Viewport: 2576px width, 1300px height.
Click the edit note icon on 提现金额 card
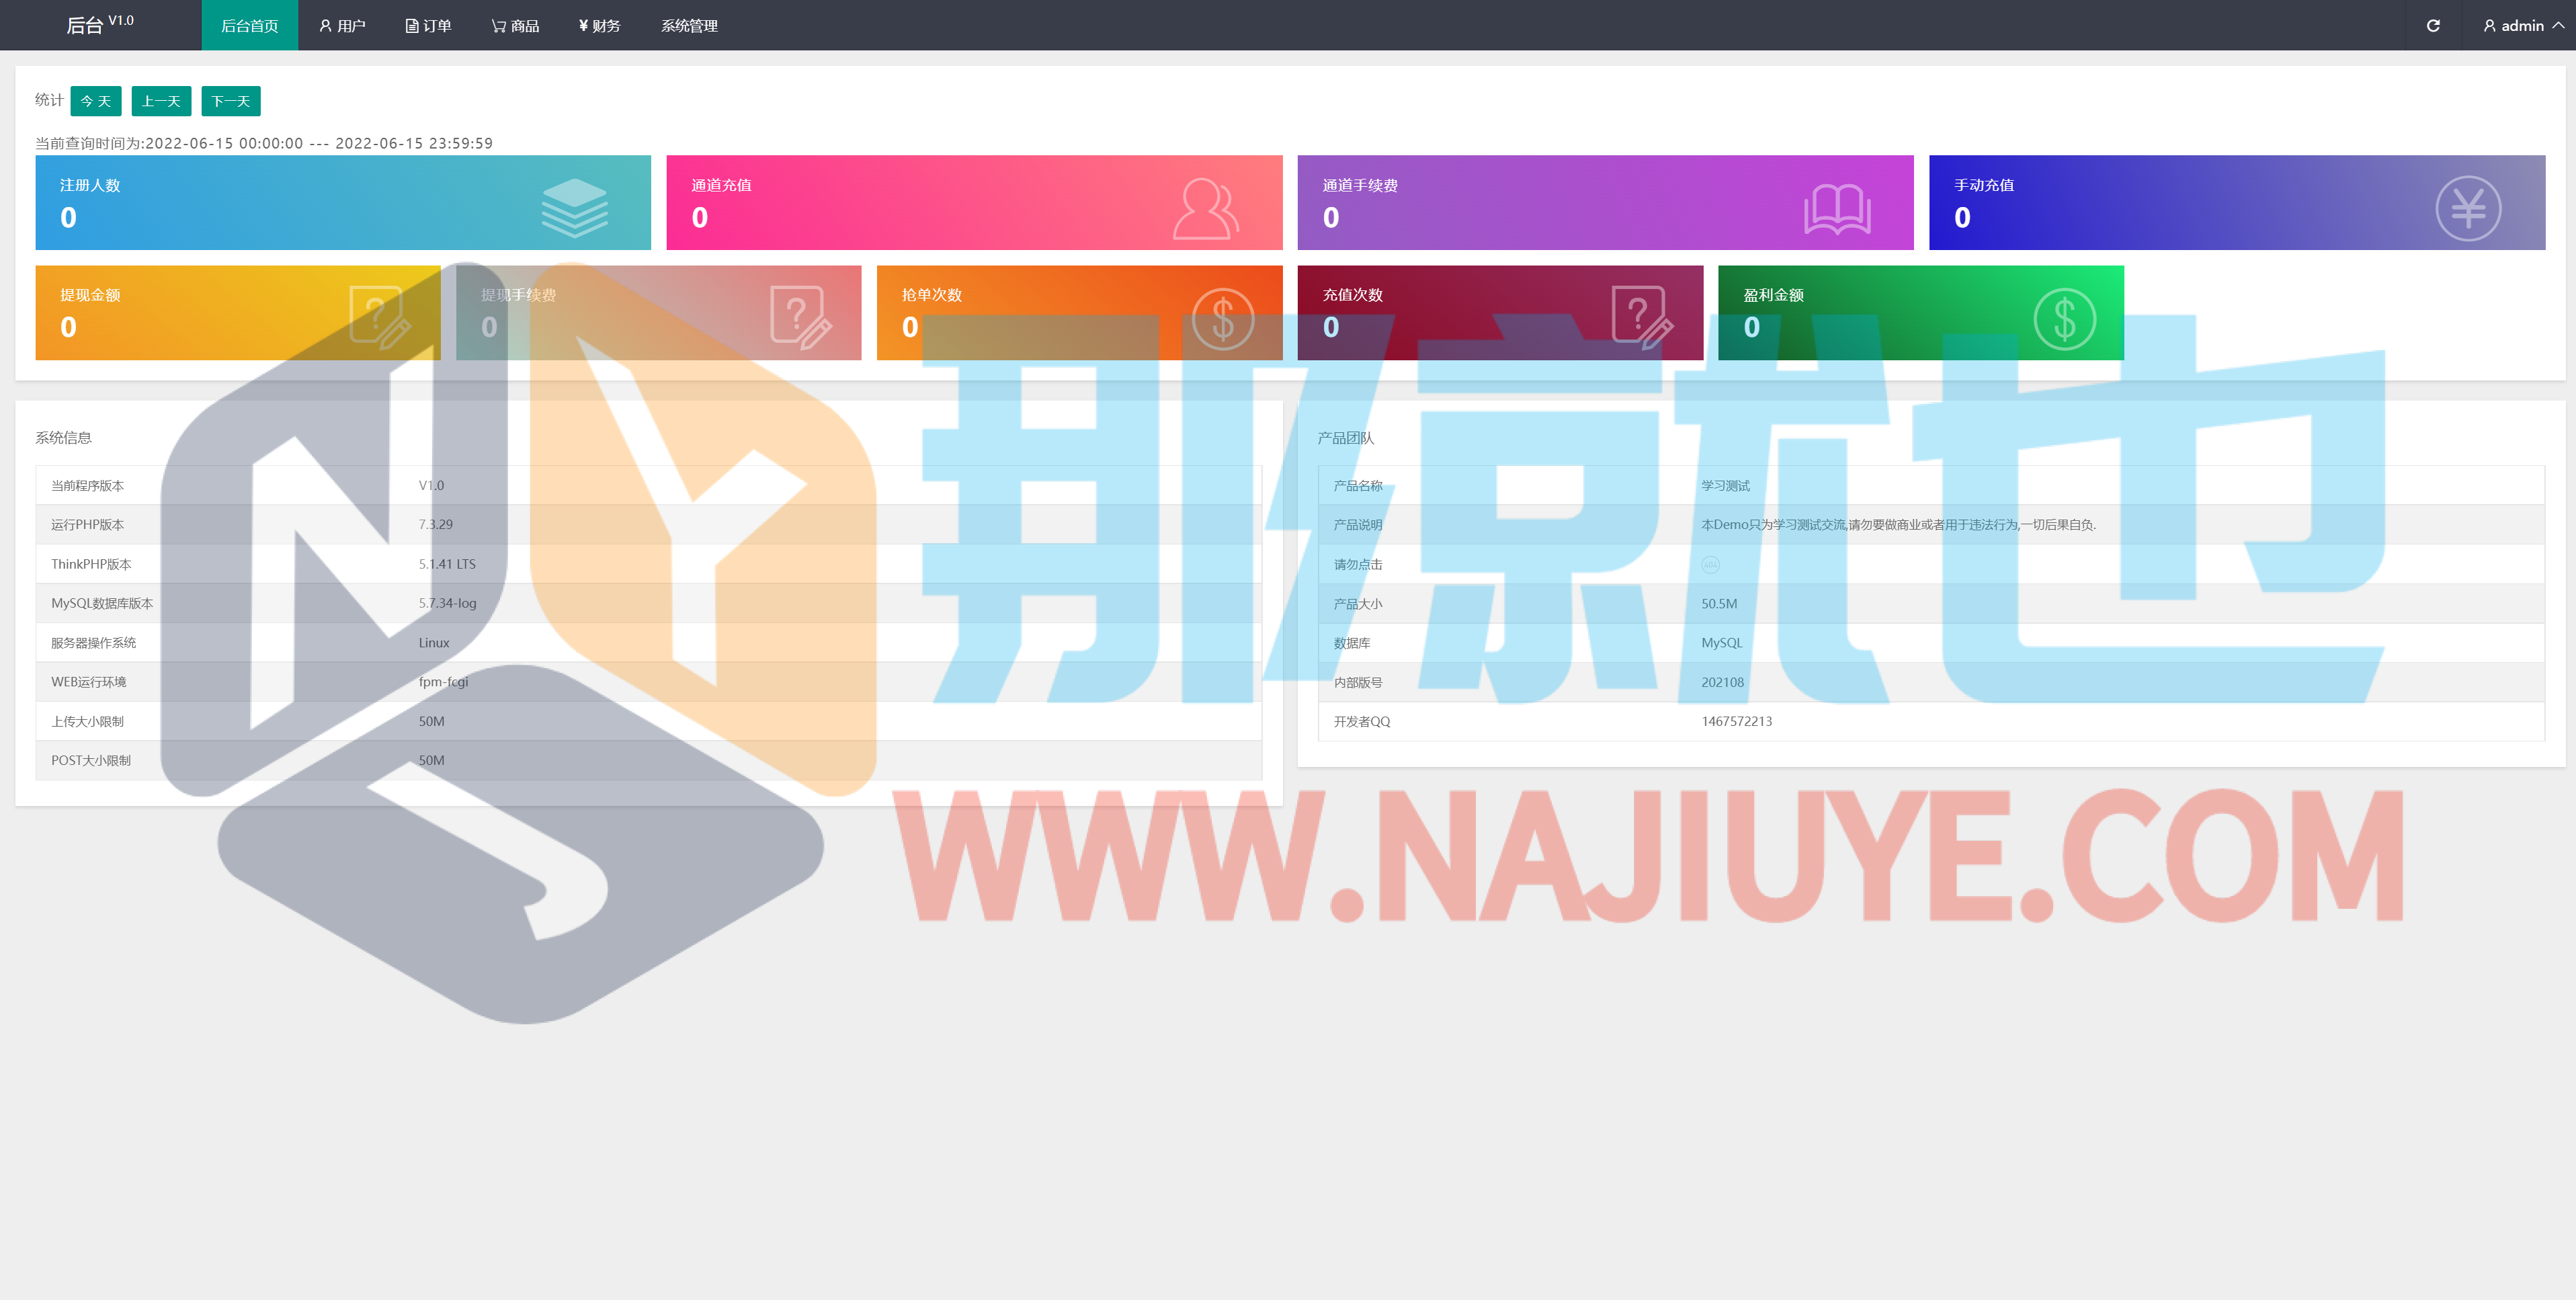(379, 317)
